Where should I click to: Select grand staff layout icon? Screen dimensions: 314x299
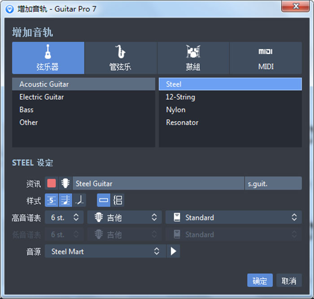point(118,200)
